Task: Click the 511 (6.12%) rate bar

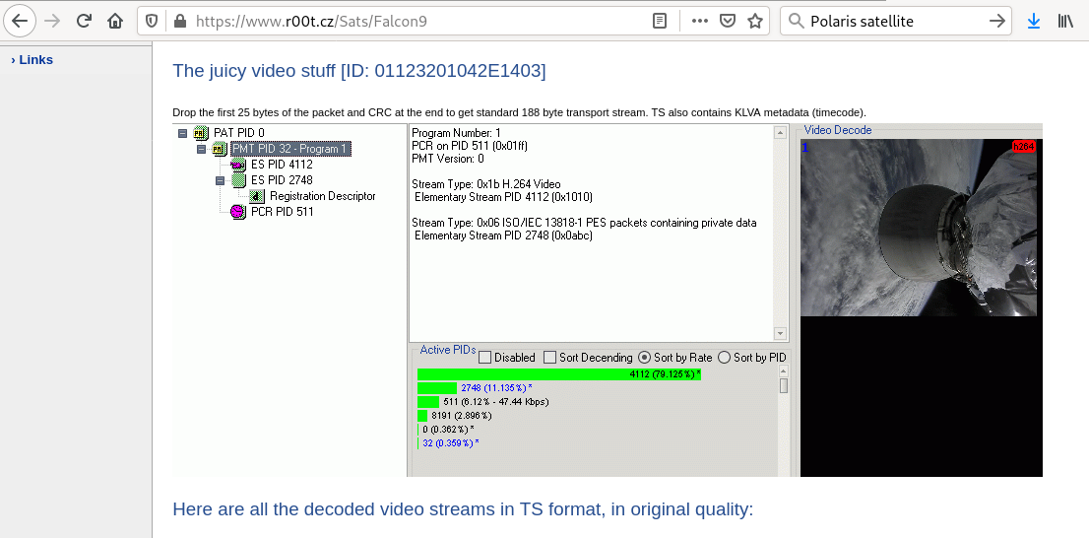Action: (x=427, y=402)
